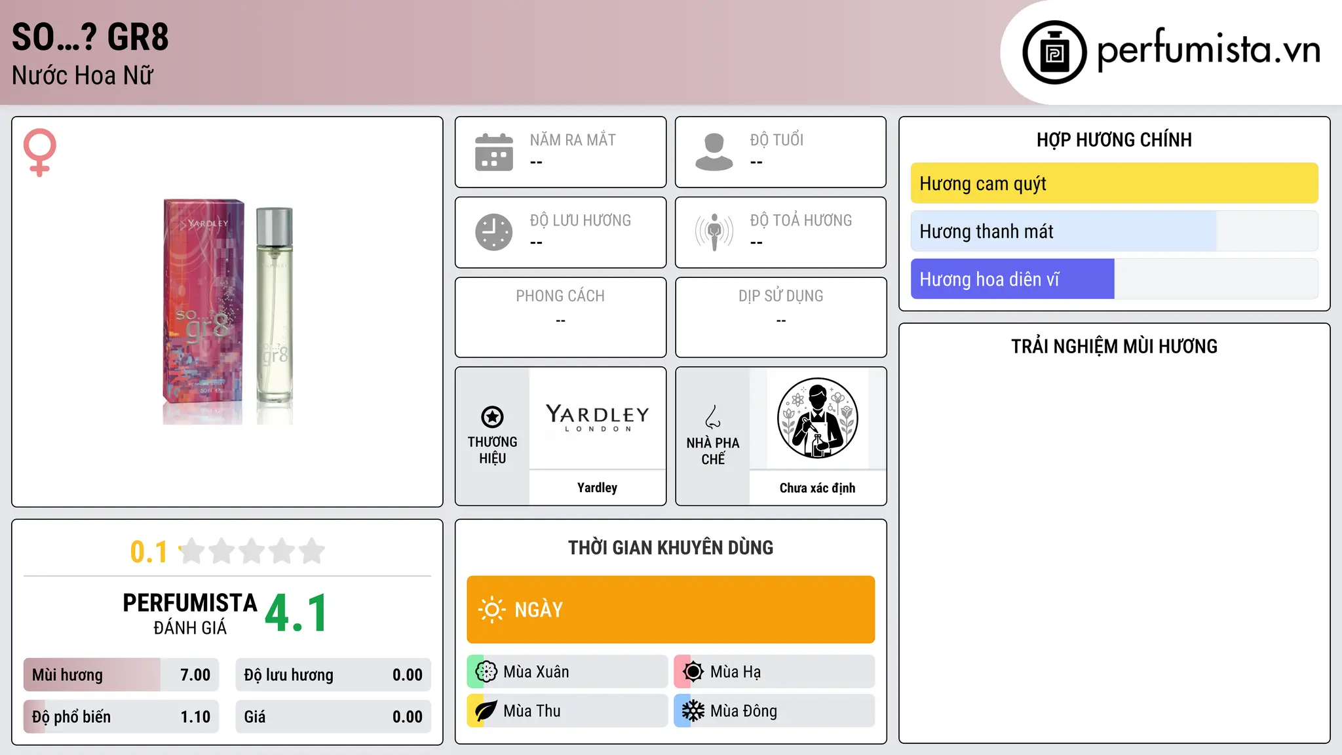Click the SO...? GR8 page title
Image resolution: width=1342 pixels, height=755 pixels.
[x=90, y=37]
